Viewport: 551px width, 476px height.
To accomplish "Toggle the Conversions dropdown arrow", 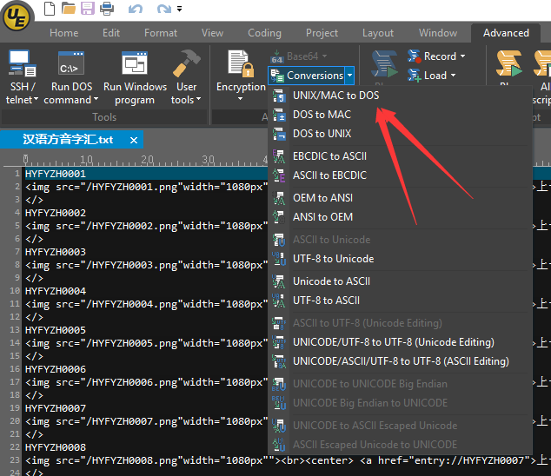I will point(349,76).
